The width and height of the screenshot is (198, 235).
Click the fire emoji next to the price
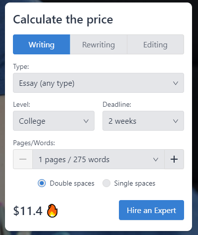(52, 211)
